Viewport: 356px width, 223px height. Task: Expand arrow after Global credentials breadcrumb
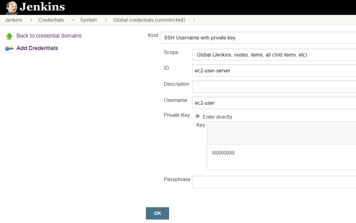coord(194,20)
